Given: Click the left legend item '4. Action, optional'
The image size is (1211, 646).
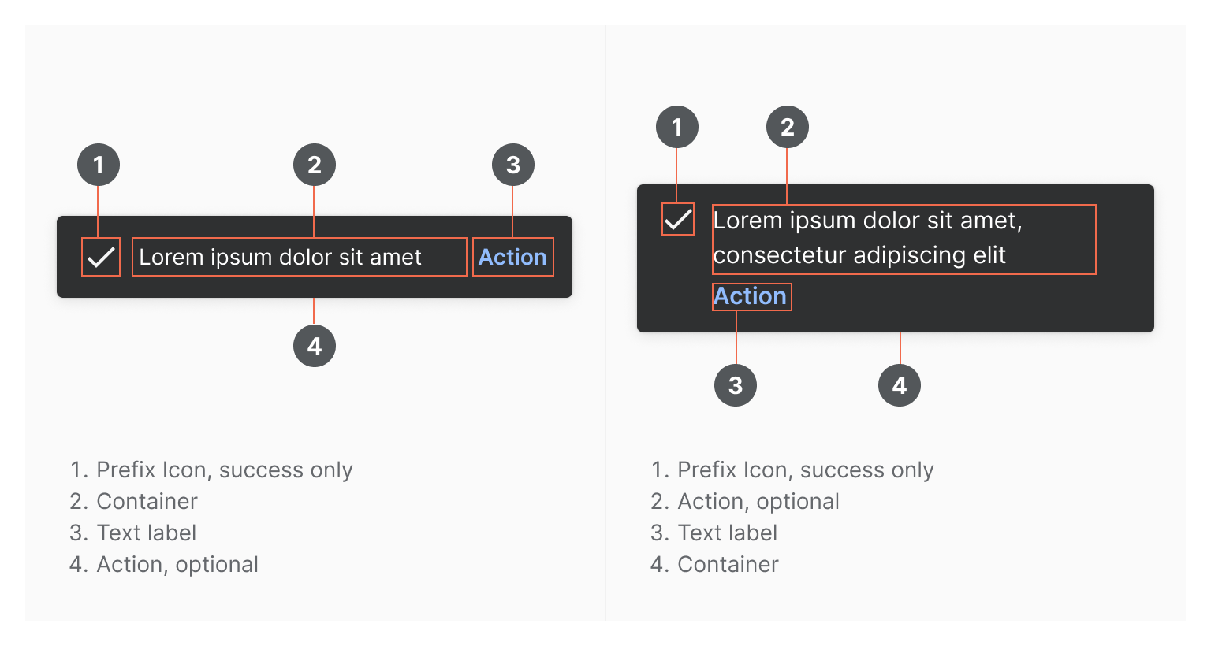Looking at the screenshot, I should pos(164,564).
